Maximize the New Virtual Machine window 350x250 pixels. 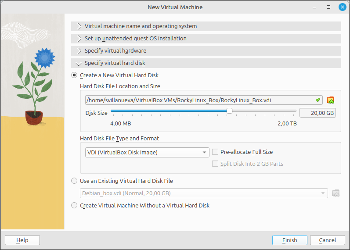coord(328,7)
